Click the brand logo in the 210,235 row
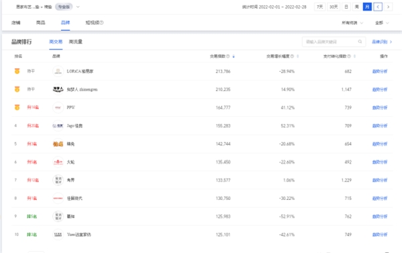402x253 pixels. 58,89
